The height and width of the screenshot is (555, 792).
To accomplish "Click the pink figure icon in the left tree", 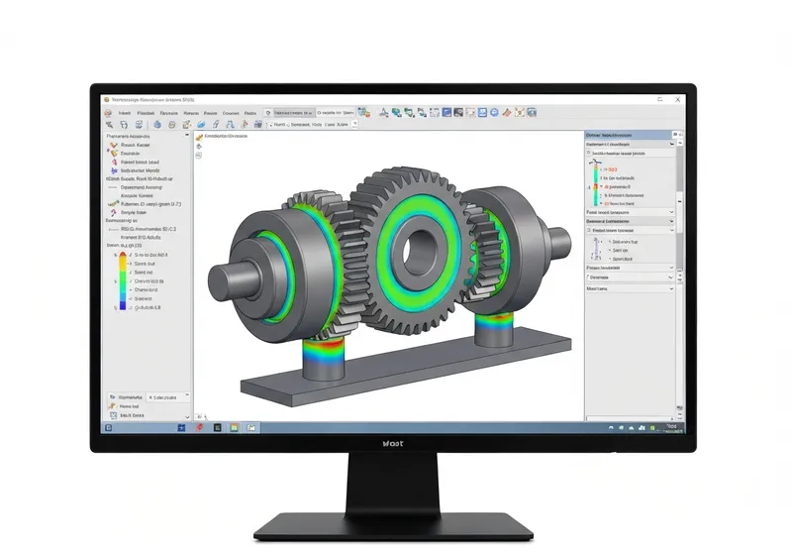I will tap(114, 163).
